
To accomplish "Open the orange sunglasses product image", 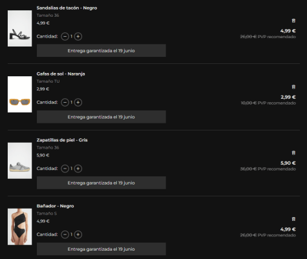I will 19,94.
